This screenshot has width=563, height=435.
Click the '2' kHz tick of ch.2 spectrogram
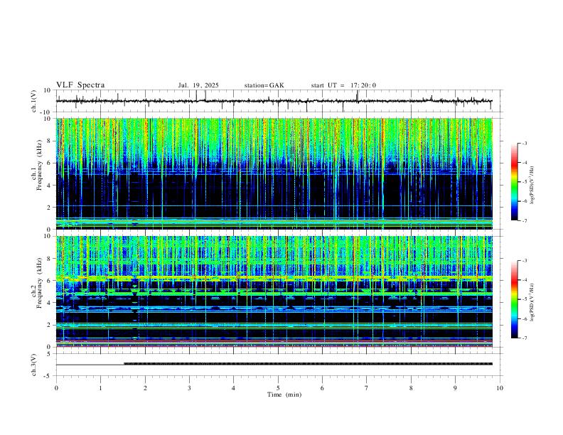50,325
